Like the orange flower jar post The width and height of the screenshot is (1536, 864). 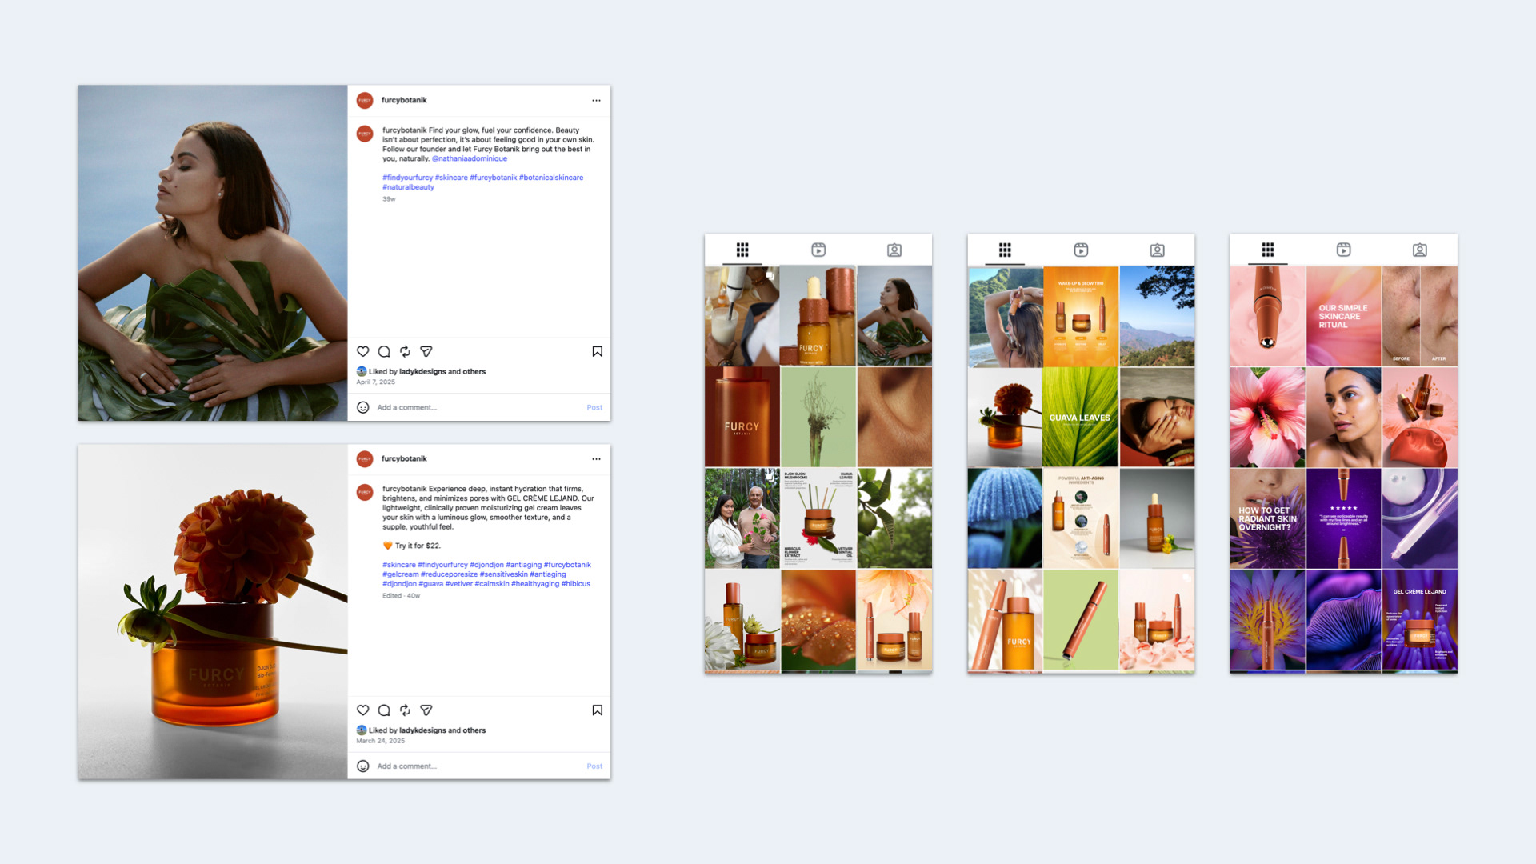pos(362,710)
